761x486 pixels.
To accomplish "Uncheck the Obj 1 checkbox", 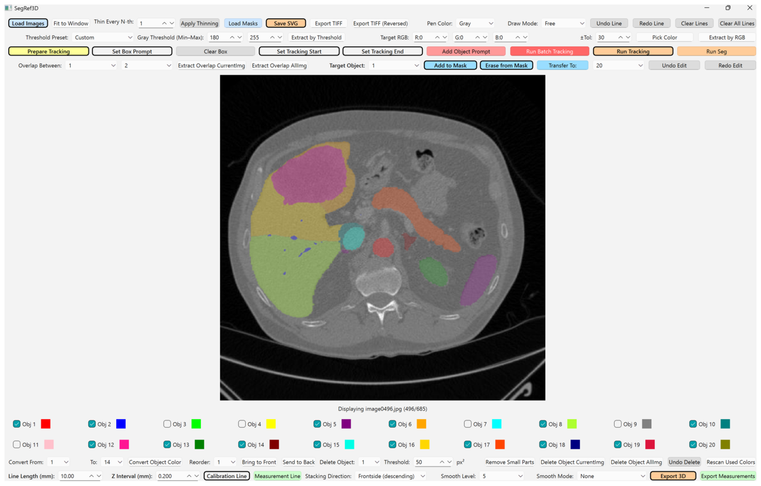I will (17, 424).
